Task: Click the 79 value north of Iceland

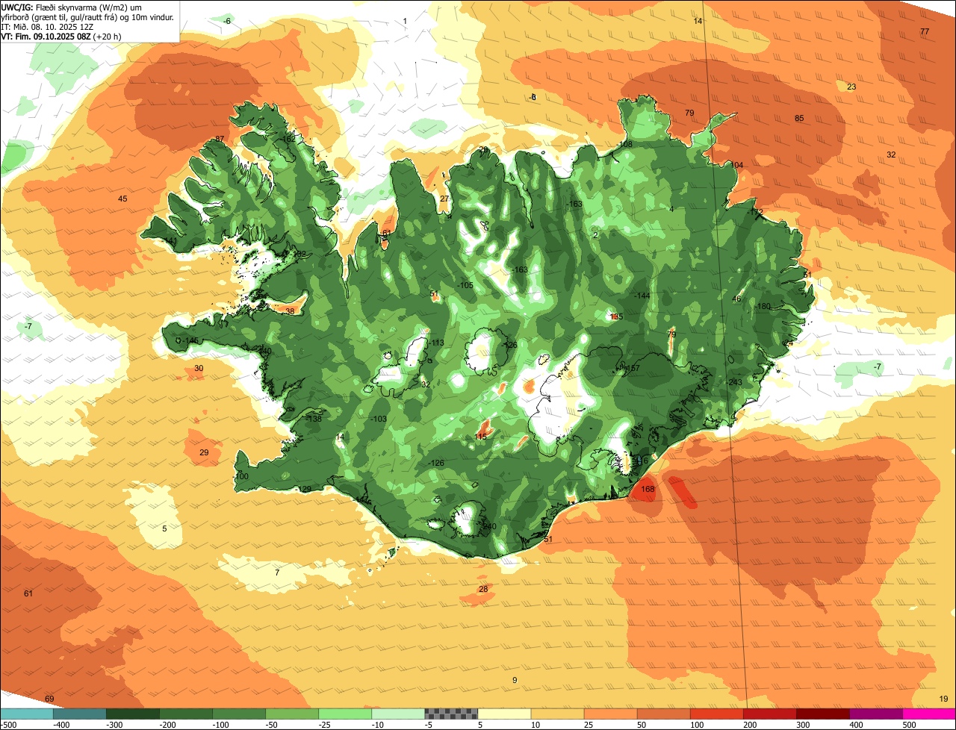Action: coord(689,113)
